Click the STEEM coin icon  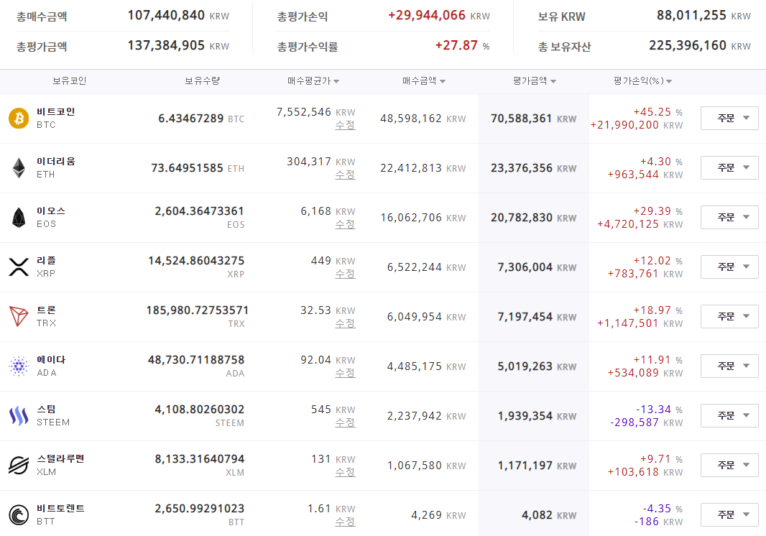click(19, 415)
